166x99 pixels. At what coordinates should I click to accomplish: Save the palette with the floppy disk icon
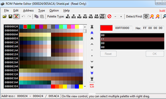(10, 16)
